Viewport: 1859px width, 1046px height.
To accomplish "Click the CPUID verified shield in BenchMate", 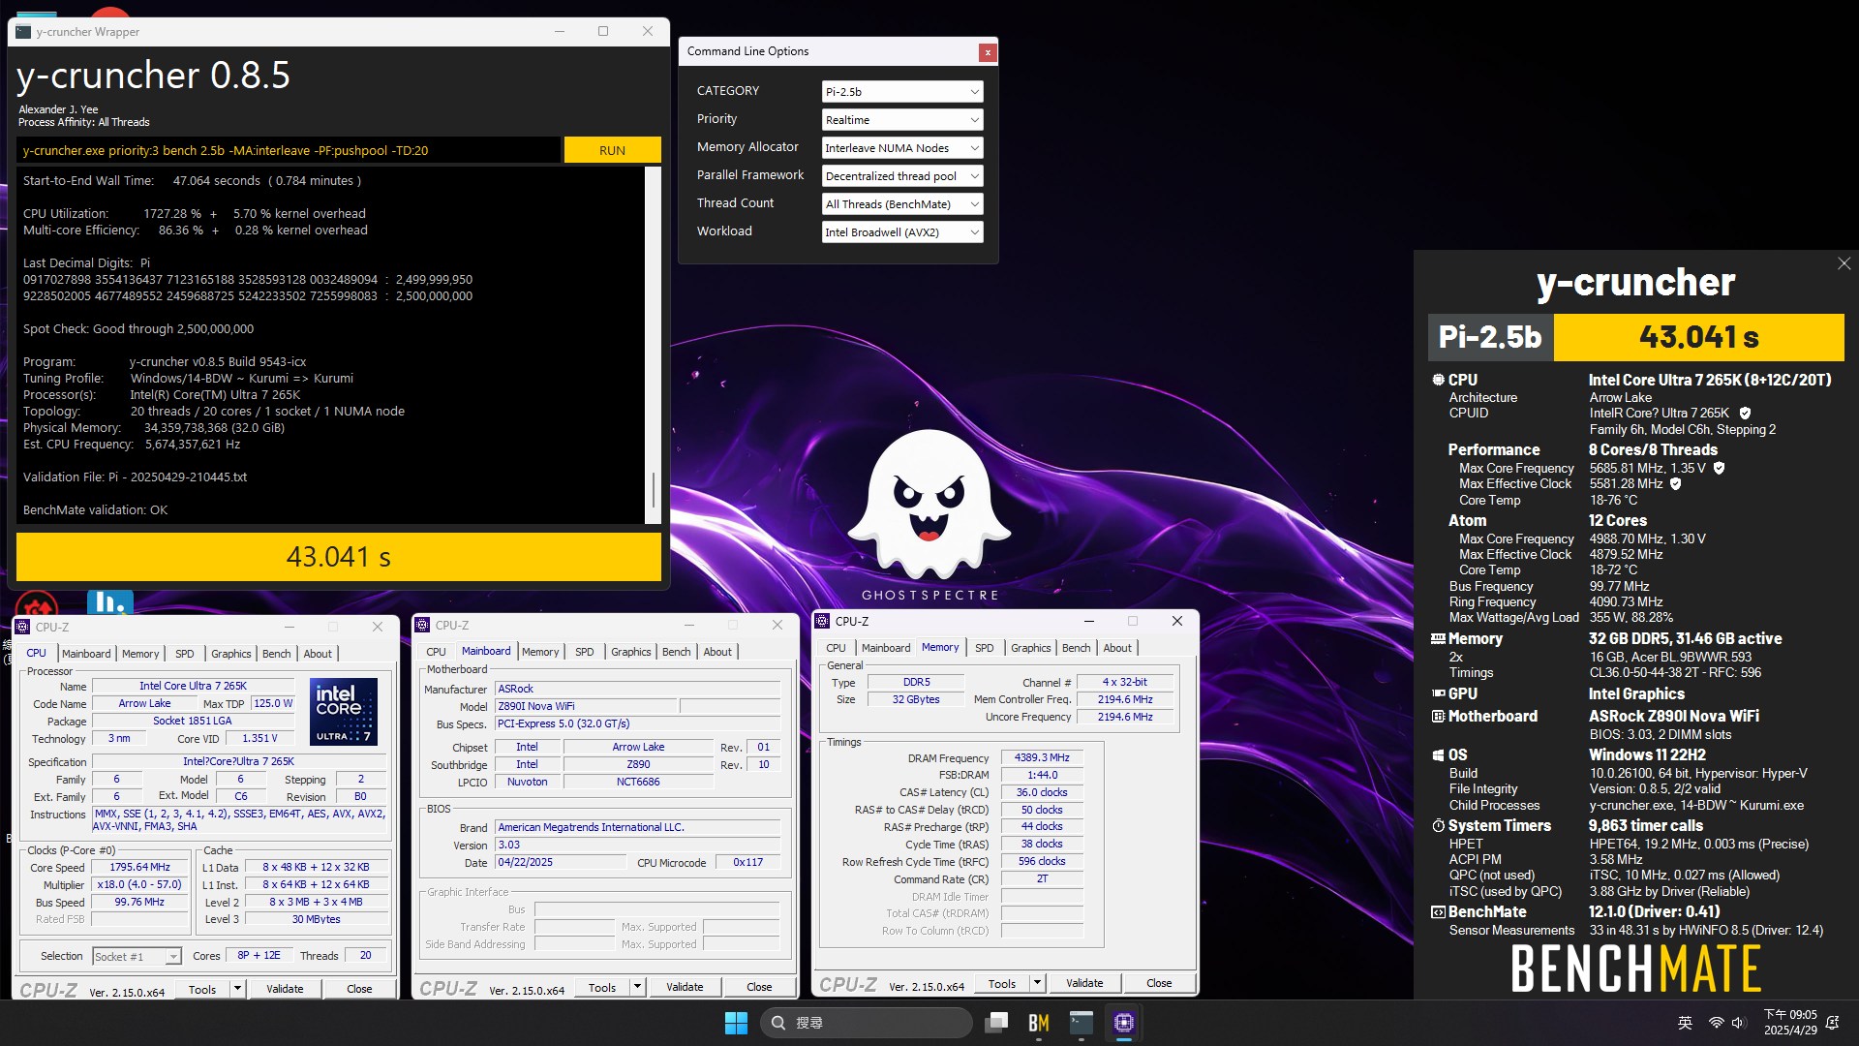I will 1745,413.
